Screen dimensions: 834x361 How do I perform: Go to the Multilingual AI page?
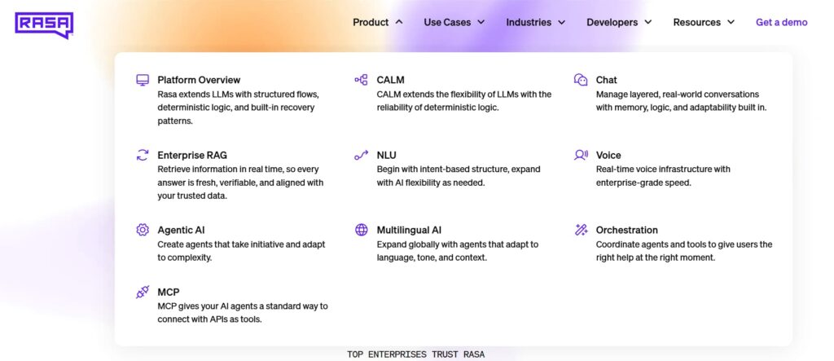409,230
